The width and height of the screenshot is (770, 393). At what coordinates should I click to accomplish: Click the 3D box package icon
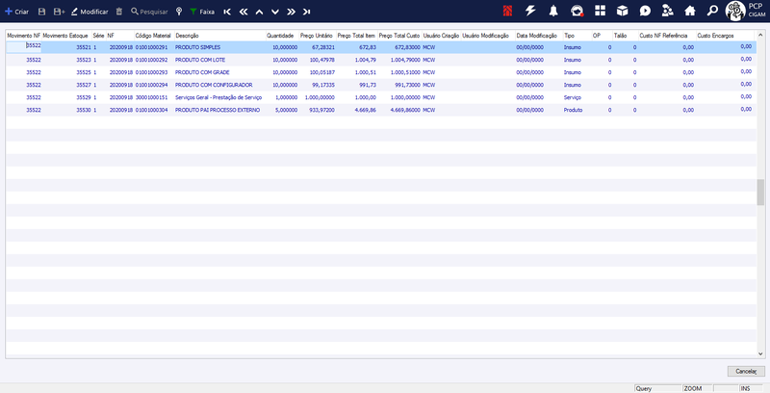(x=622, y=11)
